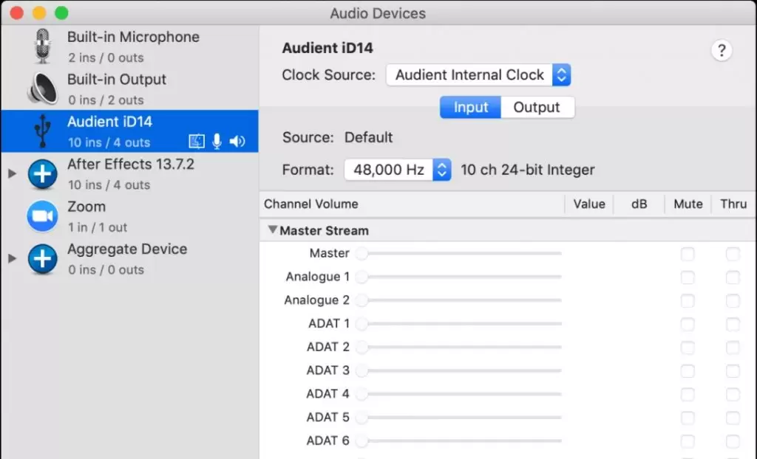Click the After Effects 13.7.2 plus icon
Image resolution: width=757 pixels, height=459 pixels.
click(x=42, y=174)
